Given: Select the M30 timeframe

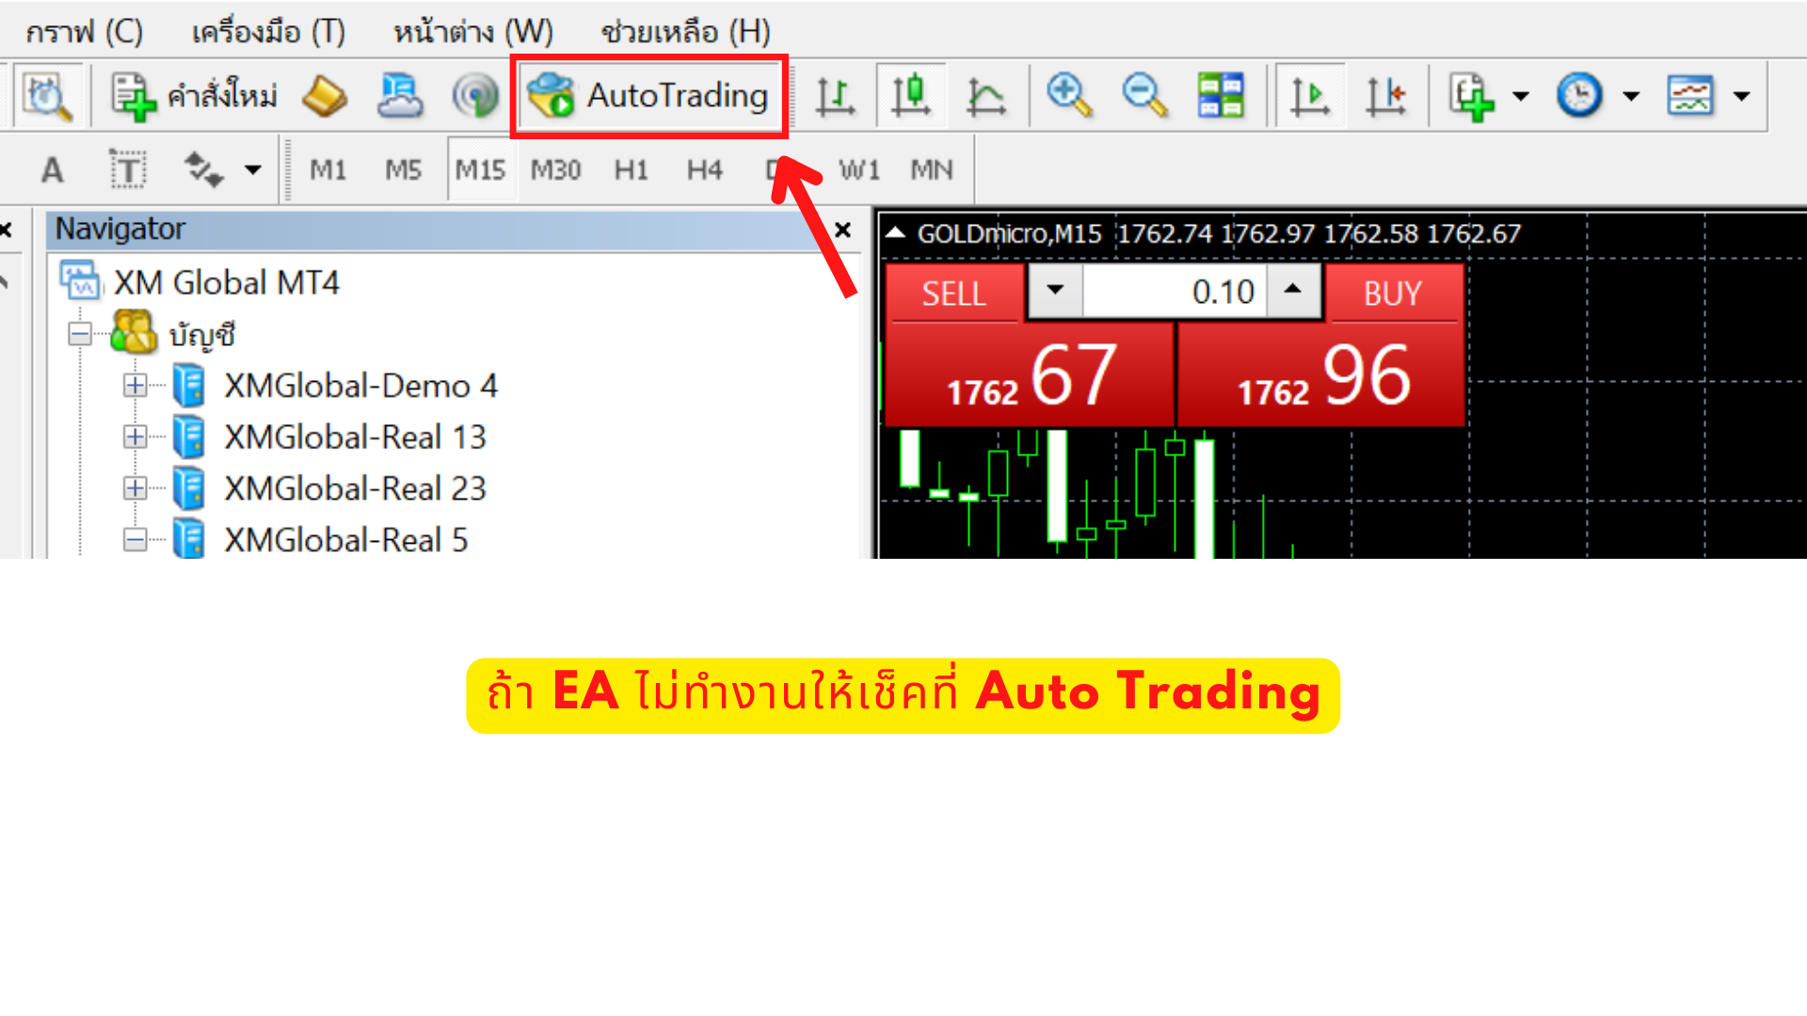Looking at the screenshot, I should pyautogui.click(x=556, y=170).
